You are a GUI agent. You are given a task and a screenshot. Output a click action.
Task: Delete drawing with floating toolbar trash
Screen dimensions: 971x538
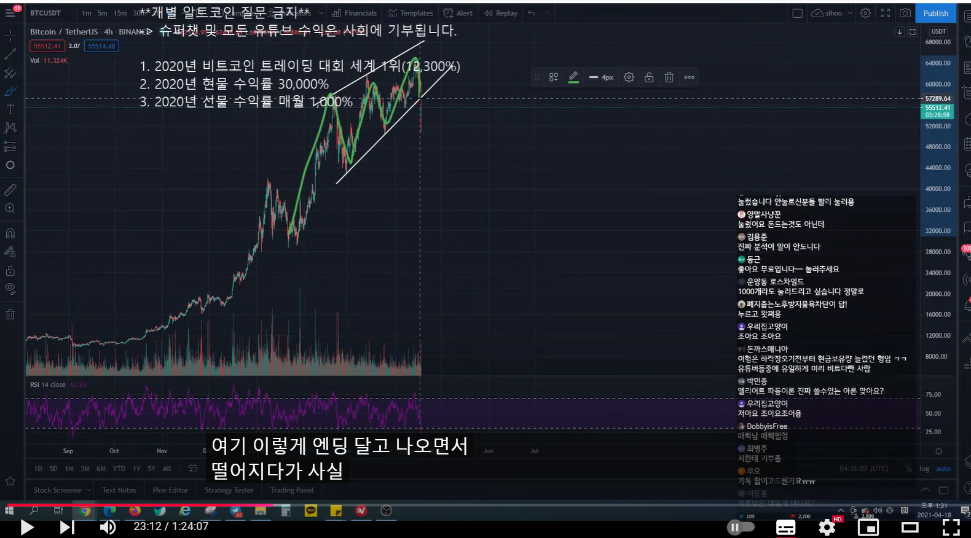tap(669, 77)
